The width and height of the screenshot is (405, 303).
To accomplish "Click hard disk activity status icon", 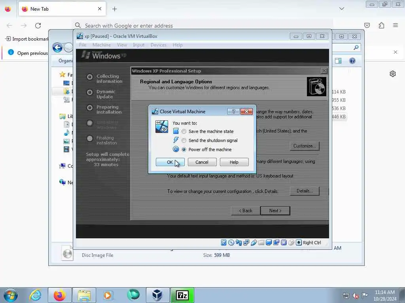I will pos(224,243).
